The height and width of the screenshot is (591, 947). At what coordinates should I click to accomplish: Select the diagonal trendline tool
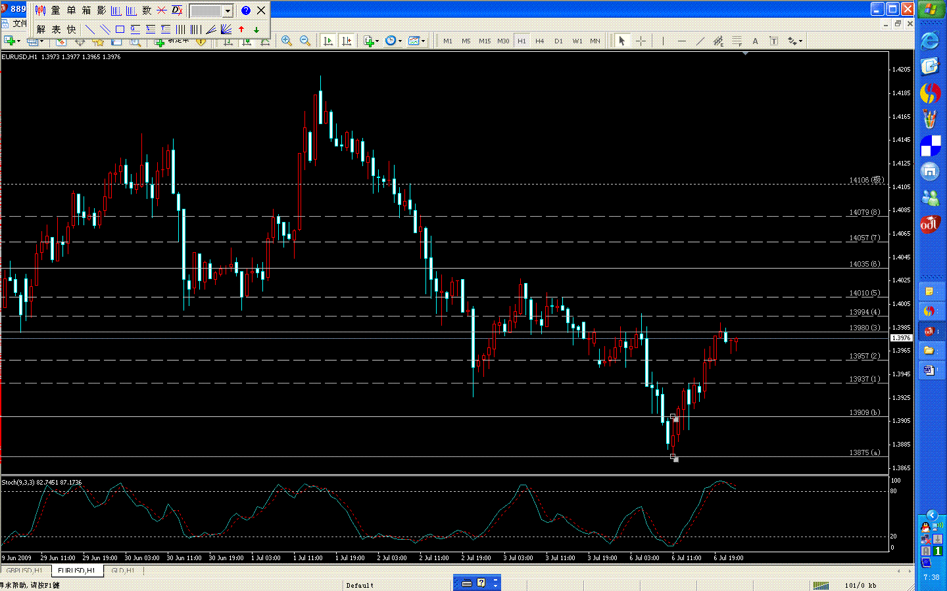click(700, 41)
